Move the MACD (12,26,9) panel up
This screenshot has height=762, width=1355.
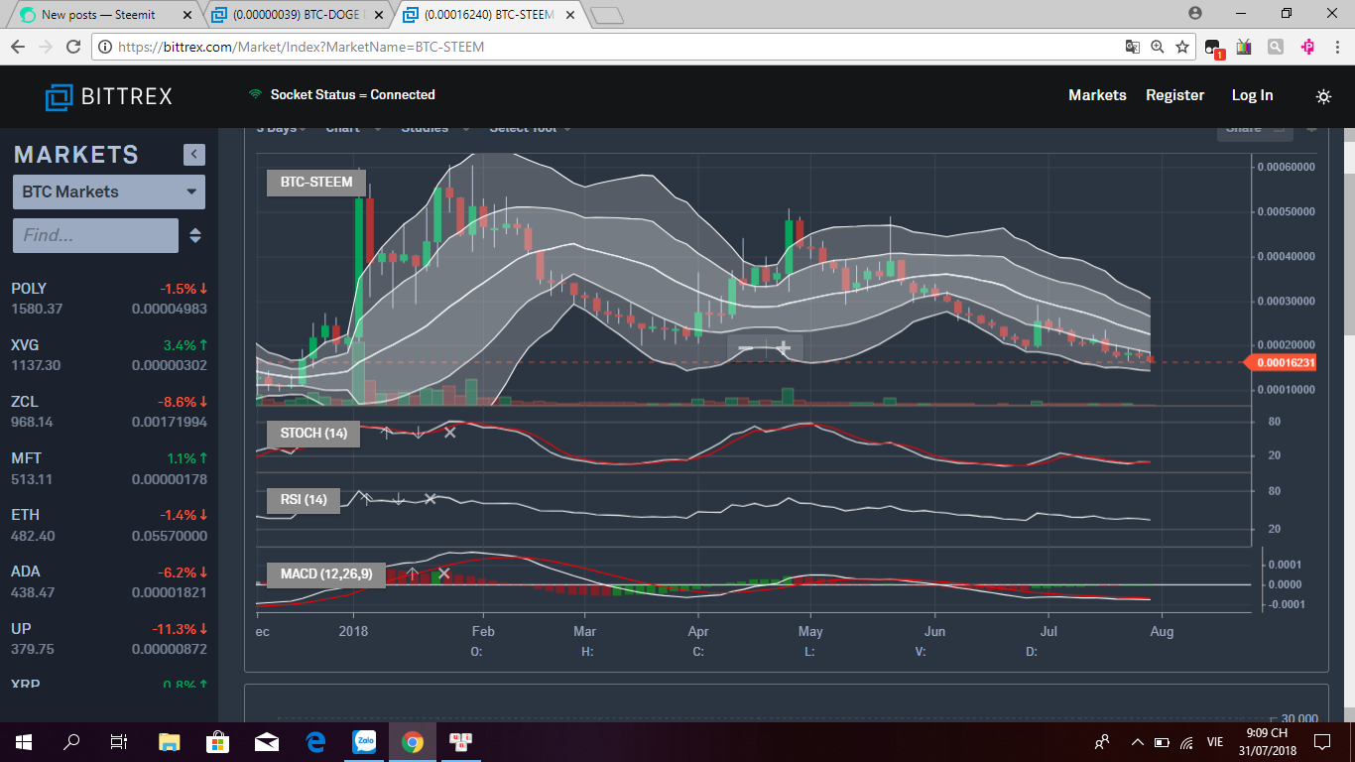pos(412,573)
